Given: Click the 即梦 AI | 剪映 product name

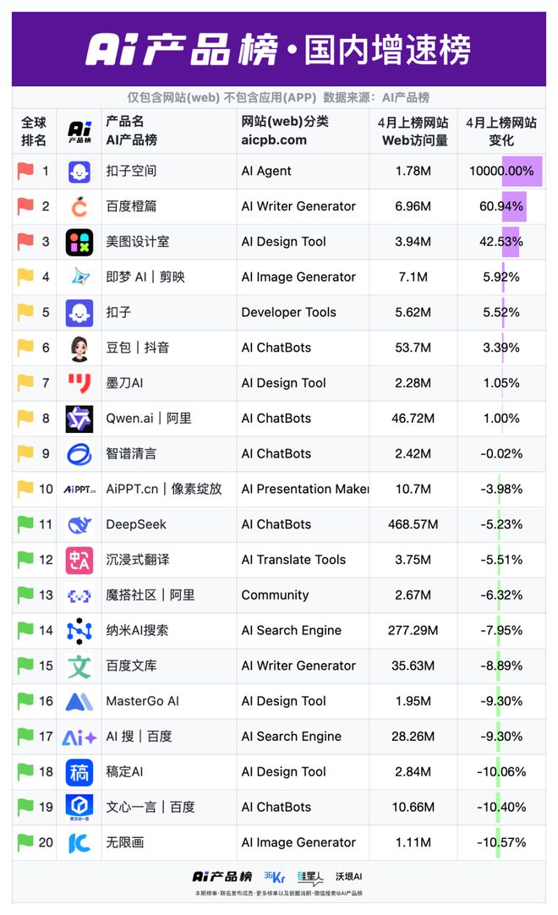Looking at the screenshot, I should click(x=145, y=277).
